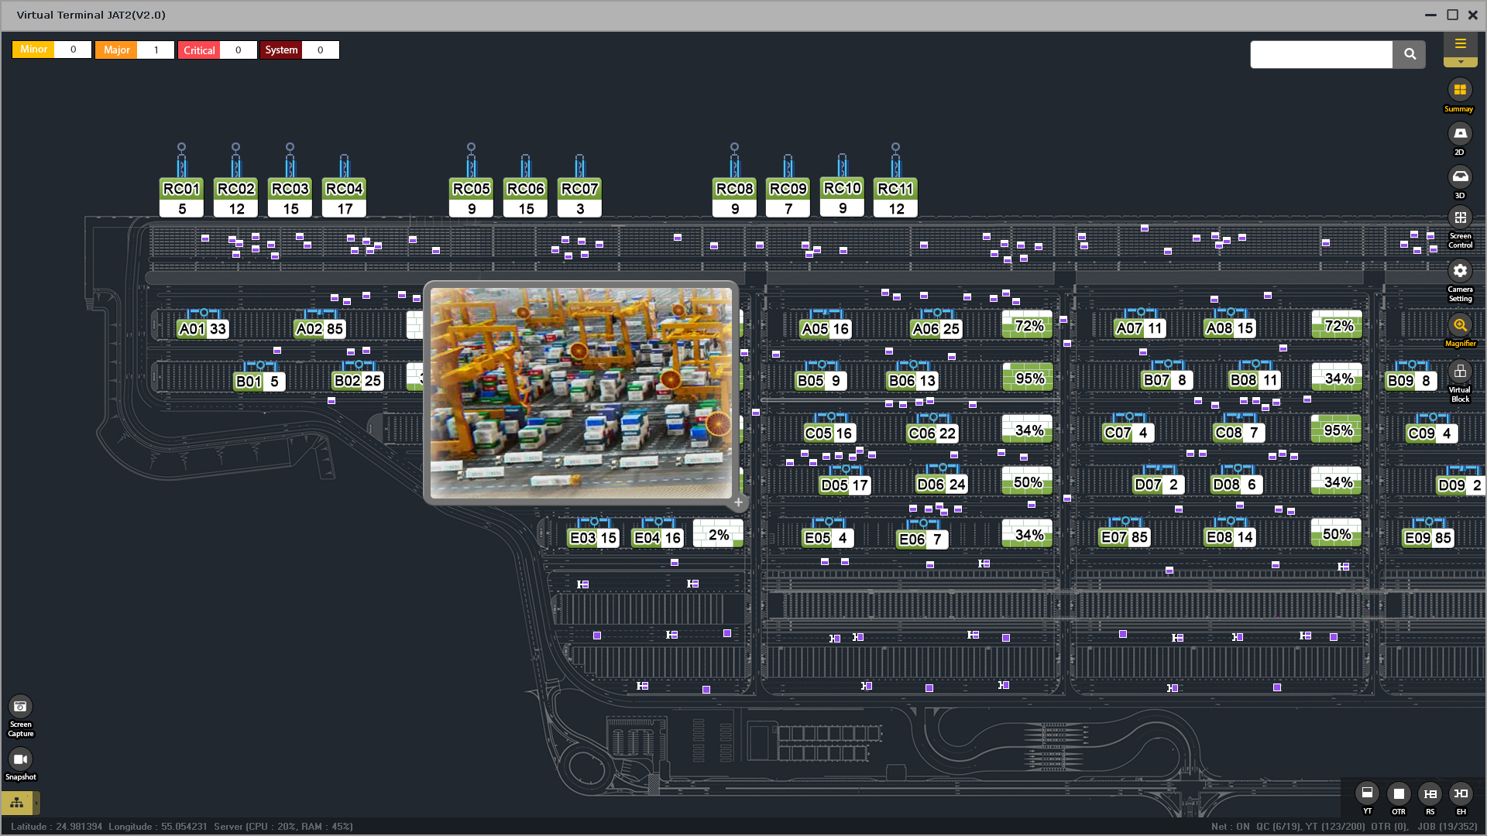Open Screen Control panel
The height and width of the screenshot is (836, 1487).
point(1460,218)
